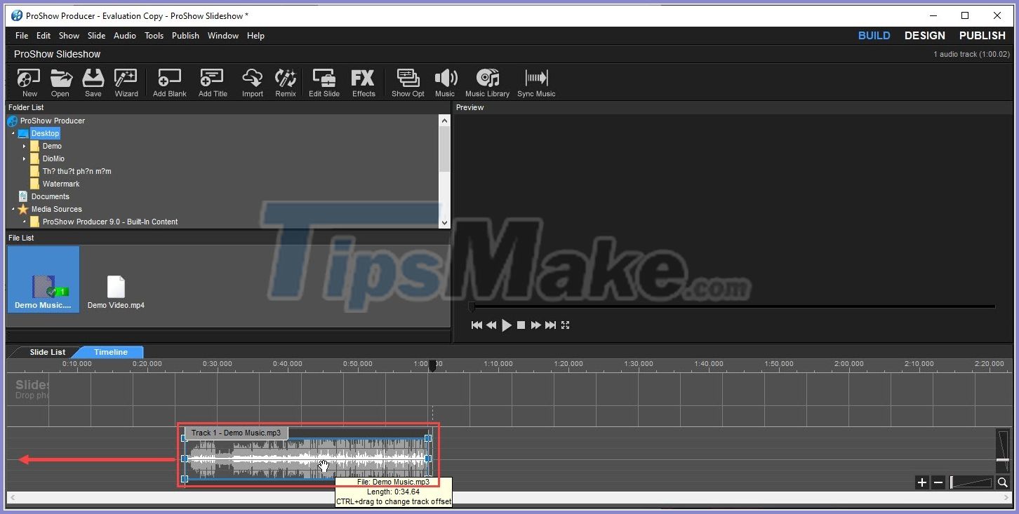This screenshot has width=1019, height=514.
Task: Switch to the Slide List tab
Action: (x=47, y=352)
